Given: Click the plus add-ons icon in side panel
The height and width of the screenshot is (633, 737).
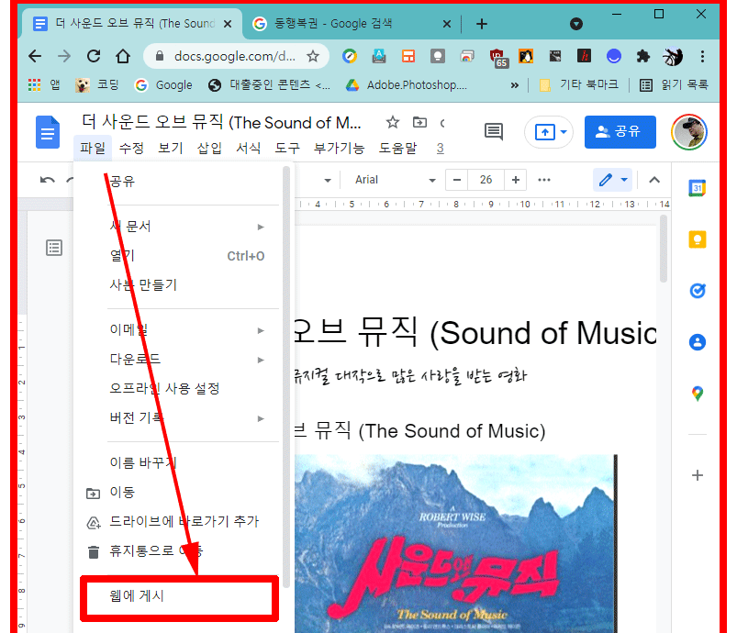Looking at the screenshot, I should pos(698,475).
